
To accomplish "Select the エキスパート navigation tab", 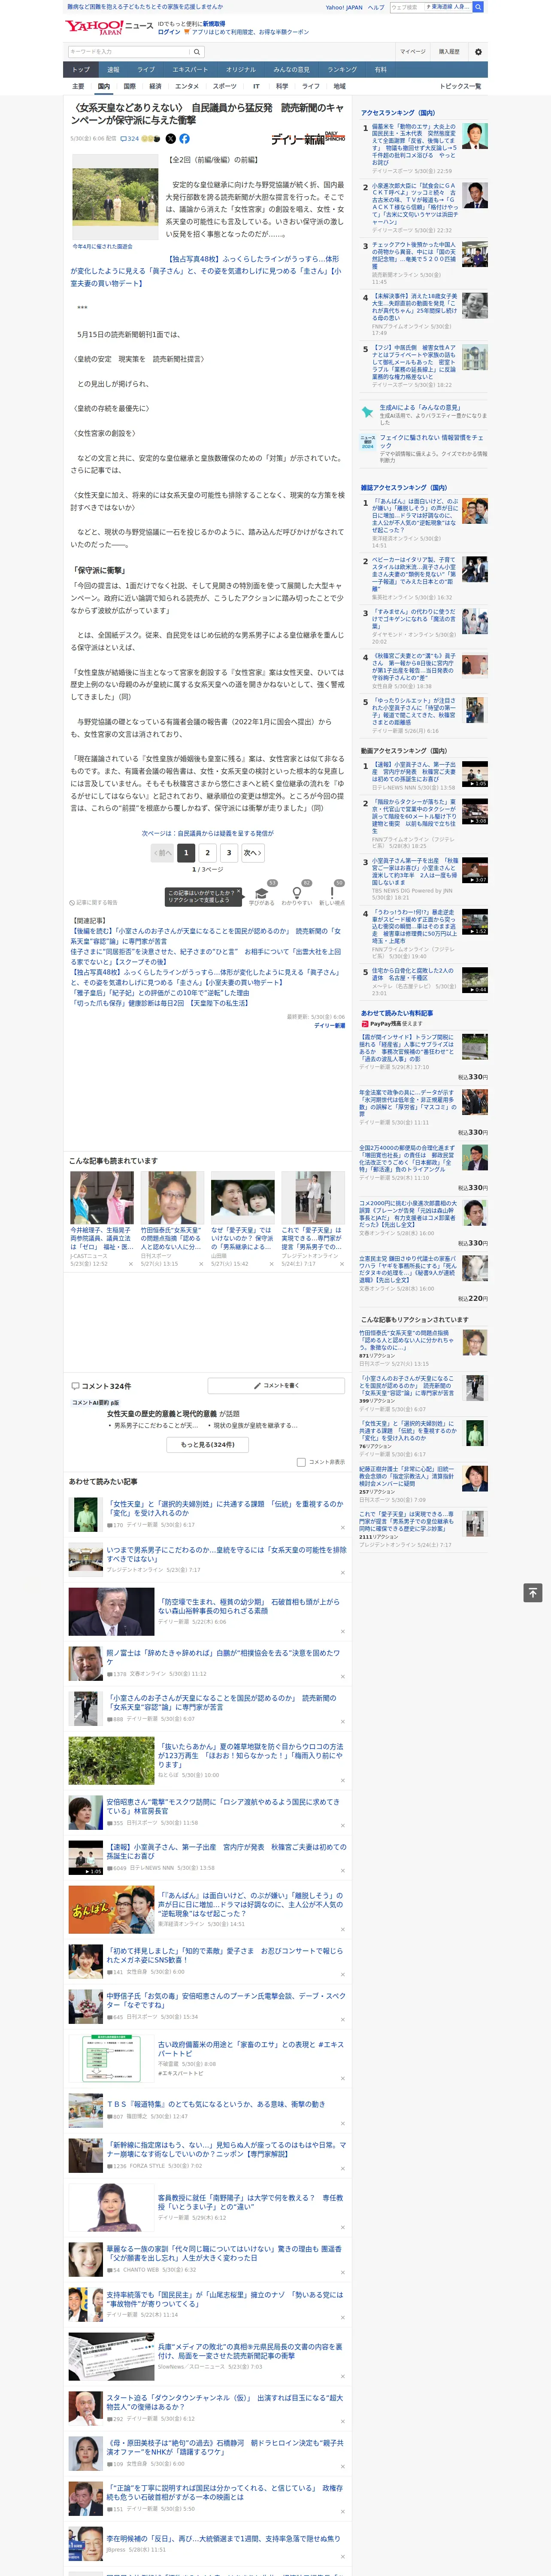I will 190,70.
